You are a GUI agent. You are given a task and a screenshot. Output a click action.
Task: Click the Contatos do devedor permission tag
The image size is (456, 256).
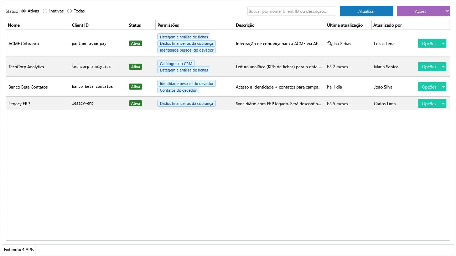178,90
